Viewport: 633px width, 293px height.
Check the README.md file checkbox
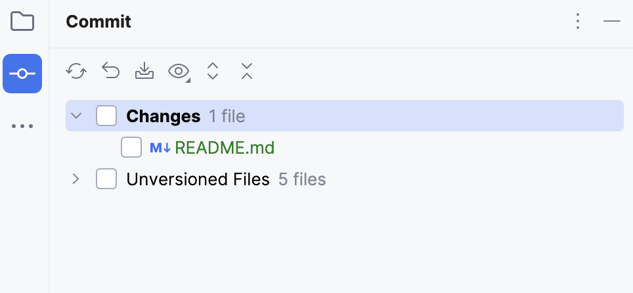pos(131,148)
